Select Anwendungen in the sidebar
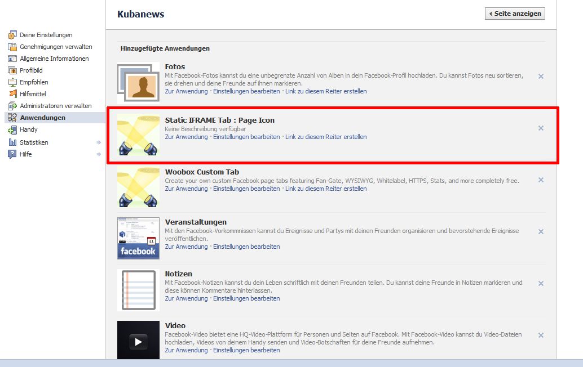 (x=43, y=118)
